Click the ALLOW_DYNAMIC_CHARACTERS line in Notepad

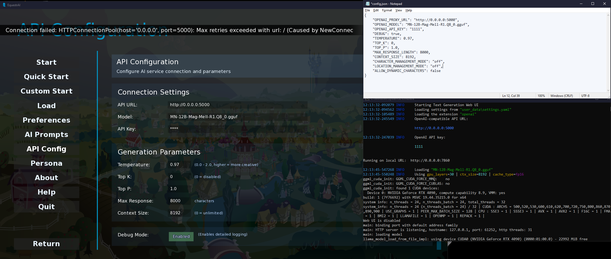point(407,71)
